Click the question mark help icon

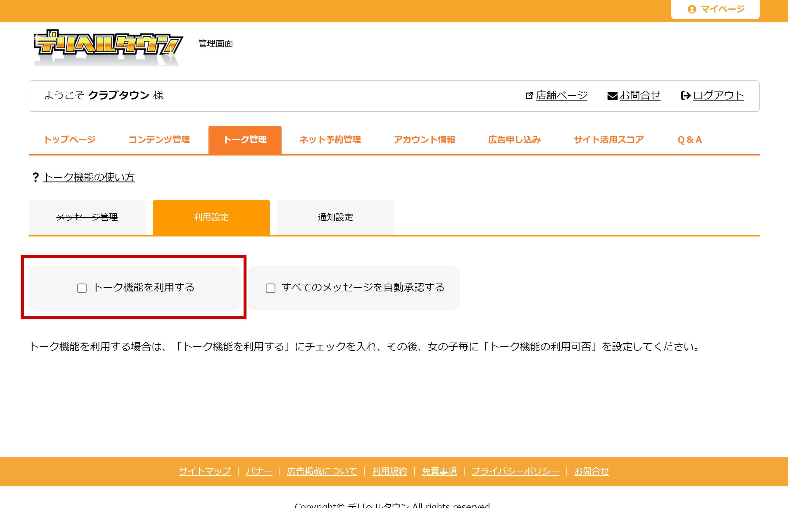[35, 177]
